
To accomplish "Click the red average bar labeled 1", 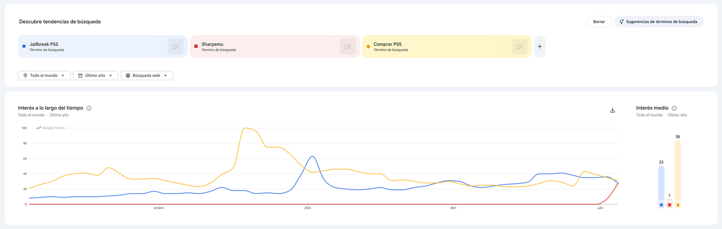I will point(669,200).
